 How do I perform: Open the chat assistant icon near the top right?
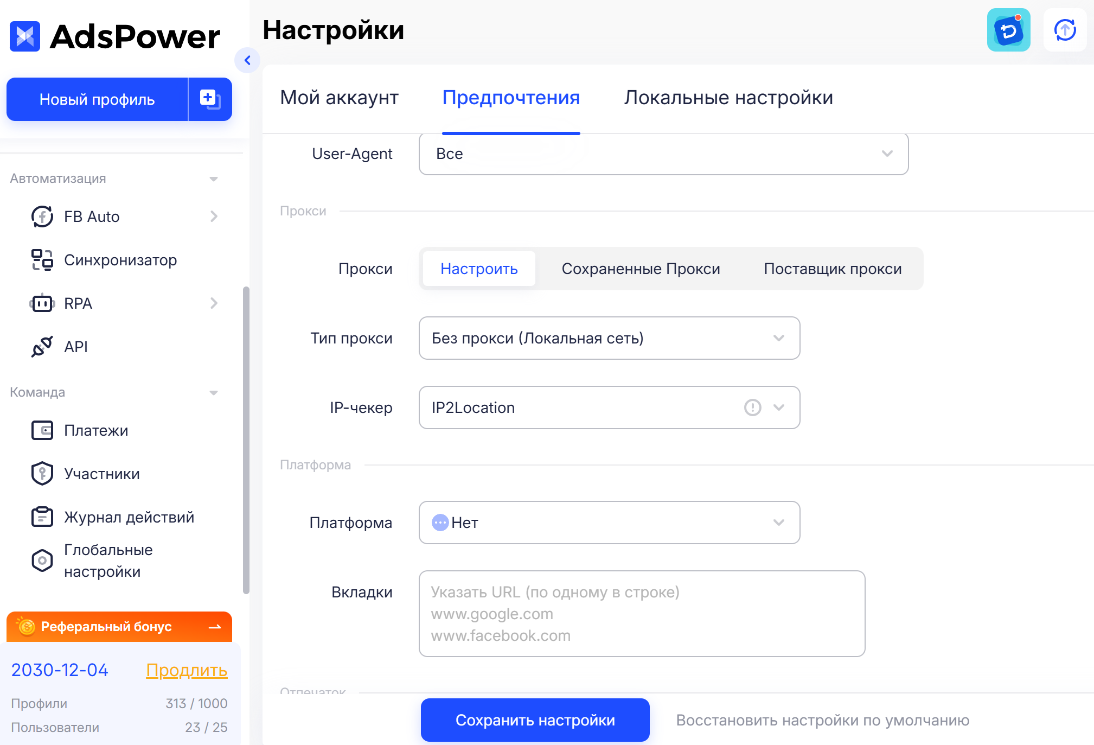pyautogui.click(x=1008, y=30)
